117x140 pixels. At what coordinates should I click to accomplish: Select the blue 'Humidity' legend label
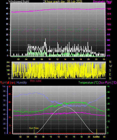point(22,82)
